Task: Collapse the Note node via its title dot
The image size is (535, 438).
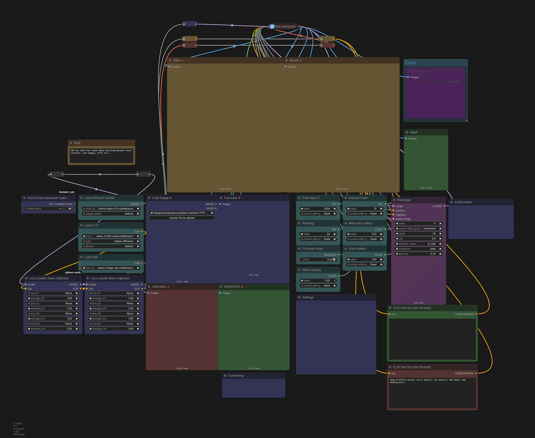Action: pyautogui.click(x=71, y=143)
